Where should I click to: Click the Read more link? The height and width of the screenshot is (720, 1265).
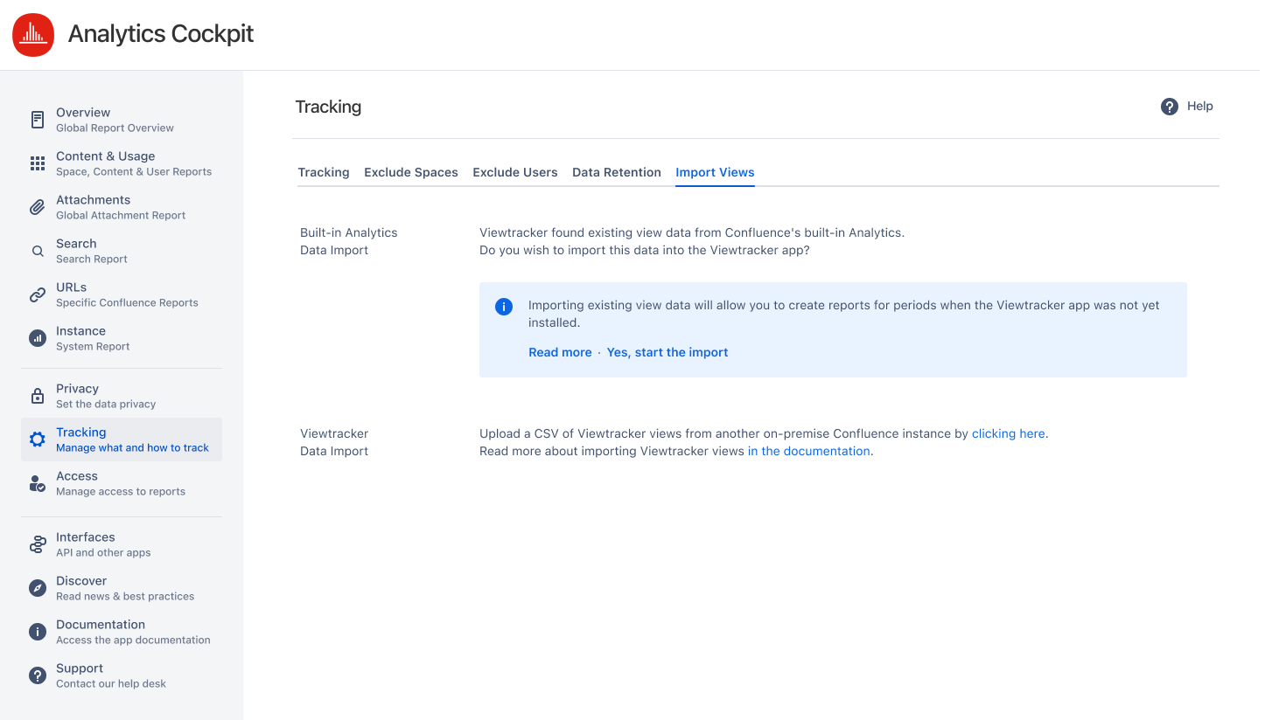pos(560,352)
